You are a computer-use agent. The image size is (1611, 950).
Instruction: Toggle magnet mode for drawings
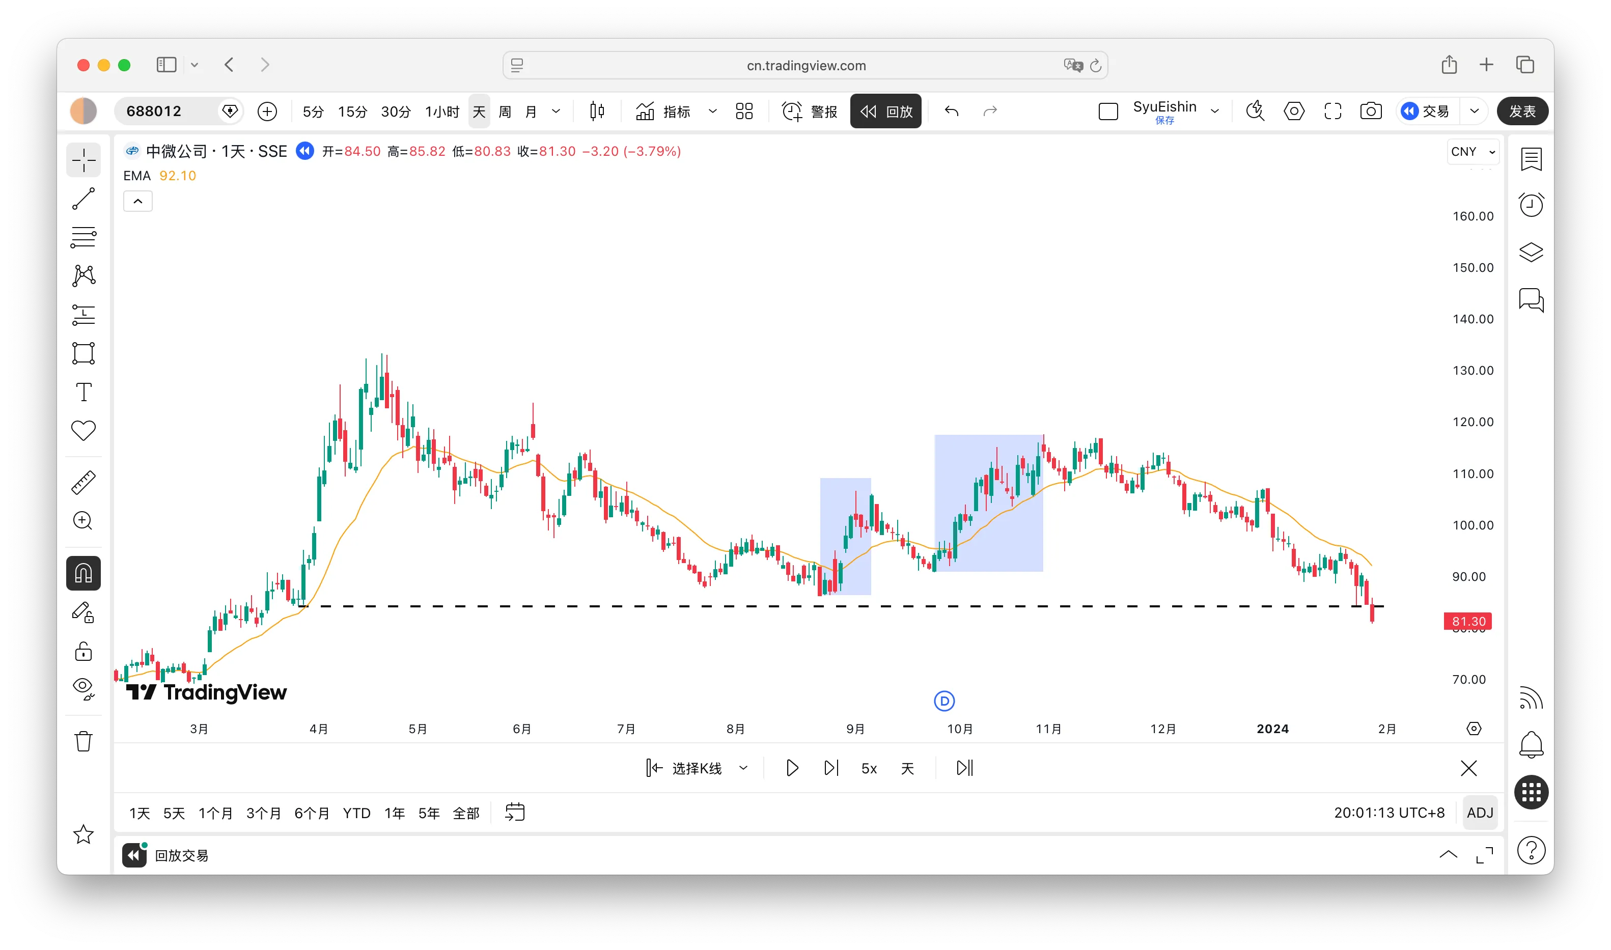pos(83,573)
